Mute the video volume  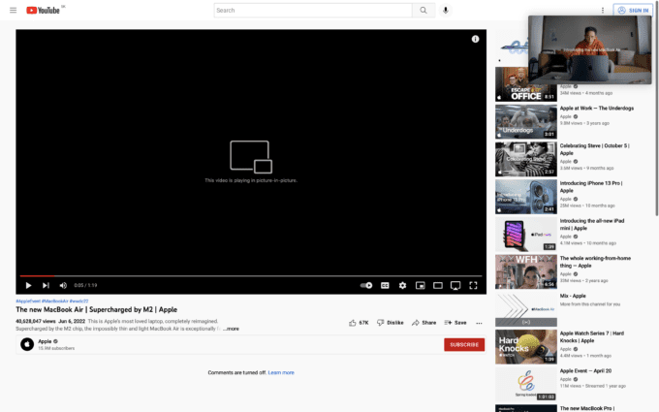(x=63, y=285)
